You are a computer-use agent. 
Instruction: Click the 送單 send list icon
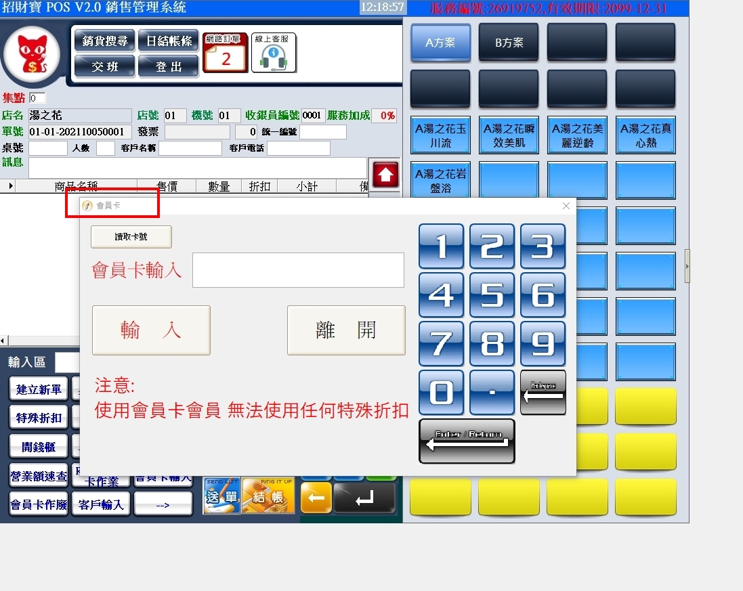tap(222, 496)
